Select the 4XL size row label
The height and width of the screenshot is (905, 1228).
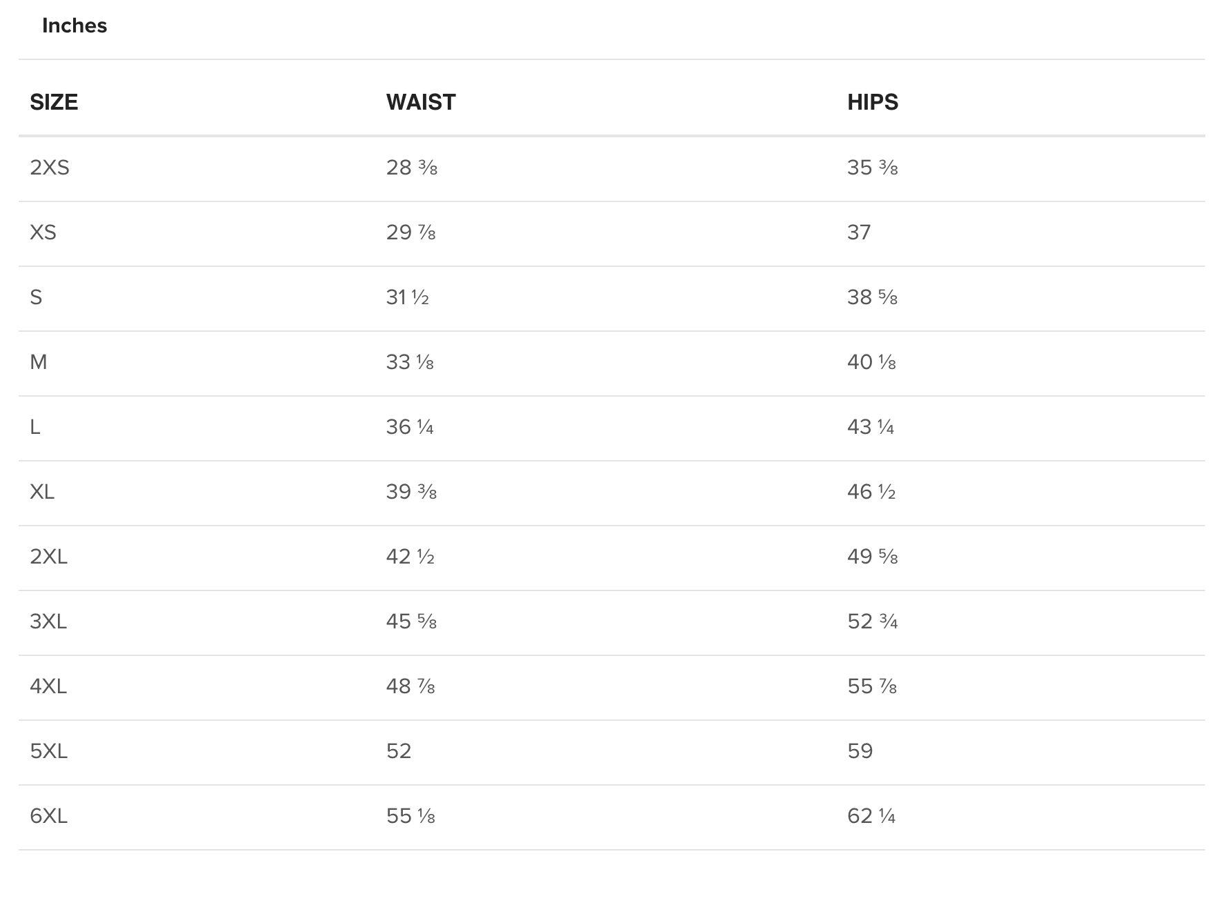48,686
